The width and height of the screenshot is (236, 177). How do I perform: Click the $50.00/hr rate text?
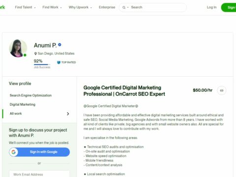click(x=203, y=90)
